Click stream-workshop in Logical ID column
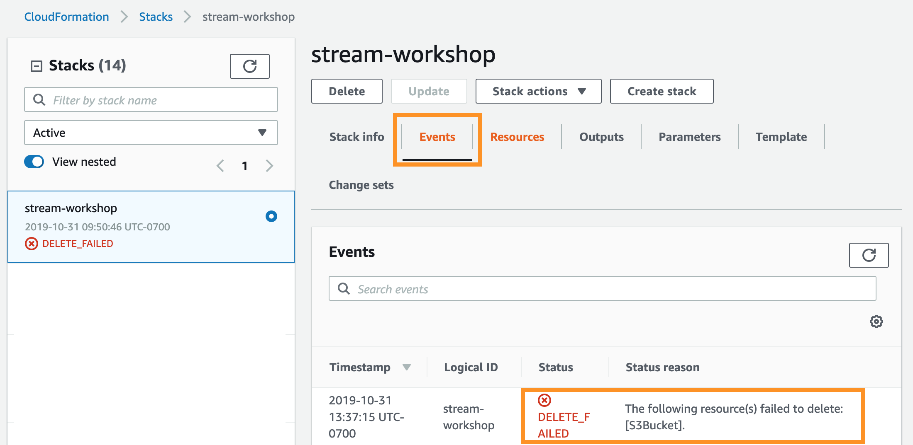The image size is (913, 445). (469, 417)
